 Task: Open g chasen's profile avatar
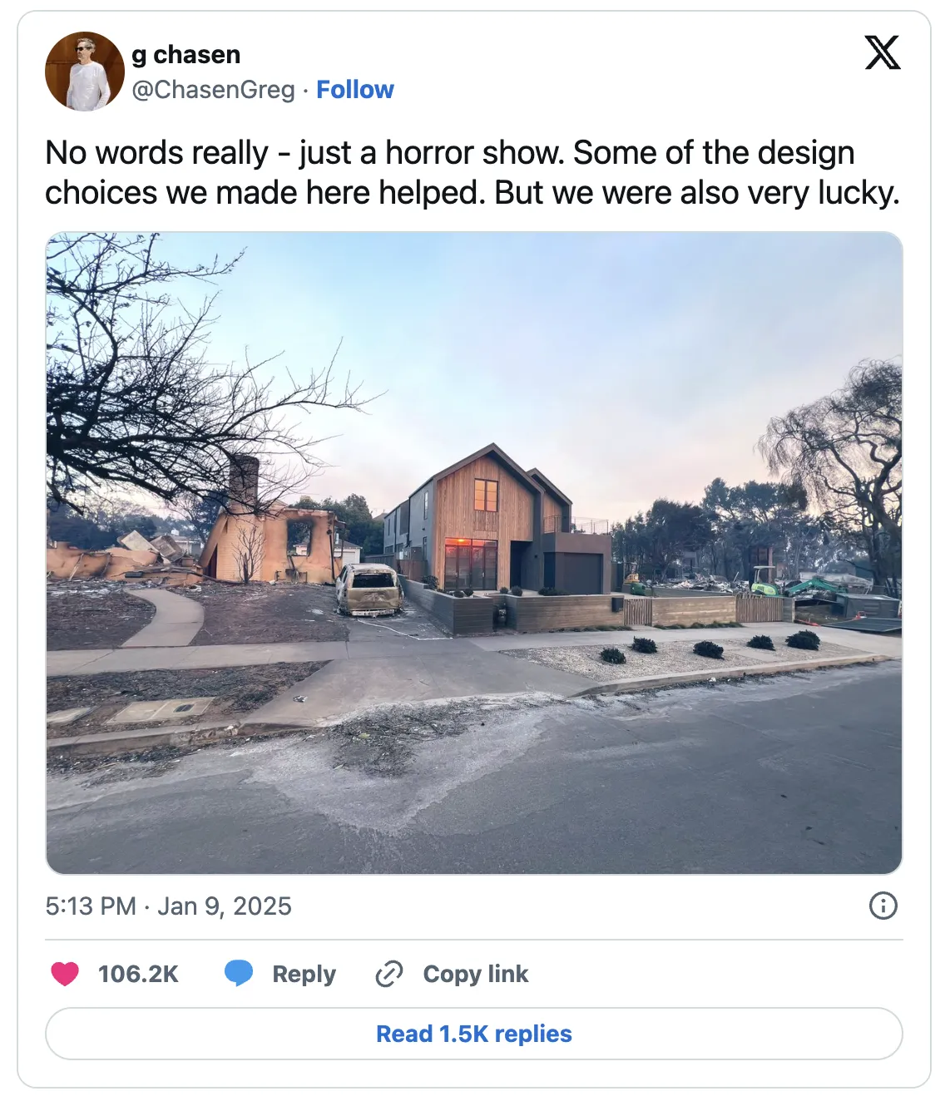[x=84, y=72]
